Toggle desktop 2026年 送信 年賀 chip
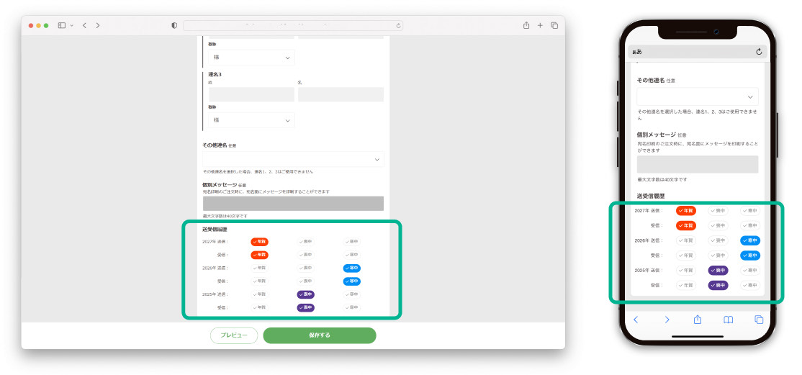The height and width of the screenshot is (375, 802). point(259,268)
